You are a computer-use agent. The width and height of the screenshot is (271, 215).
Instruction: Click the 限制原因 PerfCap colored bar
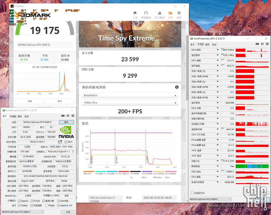tap(252, 166)
